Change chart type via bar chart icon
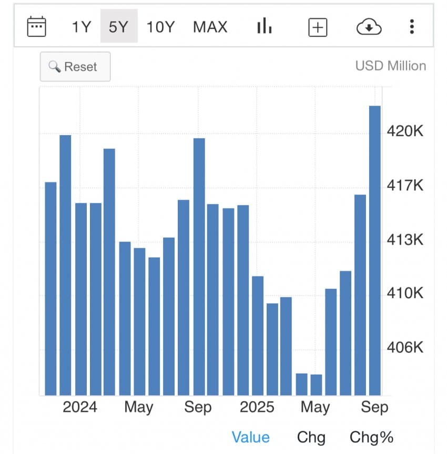The image size is (447, 454). 264,26
